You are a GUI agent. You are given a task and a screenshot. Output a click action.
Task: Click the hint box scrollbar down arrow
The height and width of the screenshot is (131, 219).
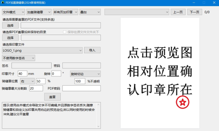click(98, 126)
